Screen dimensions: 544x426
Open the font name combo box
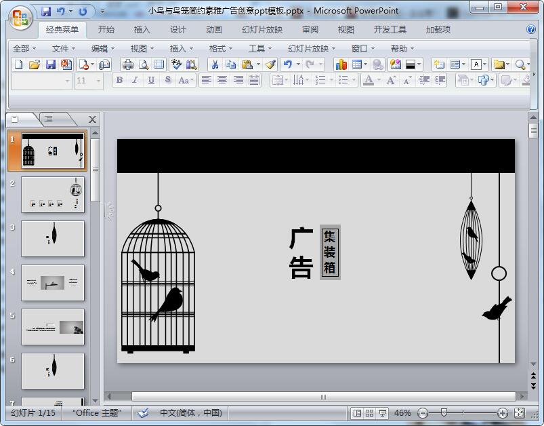tap(41, 81)
